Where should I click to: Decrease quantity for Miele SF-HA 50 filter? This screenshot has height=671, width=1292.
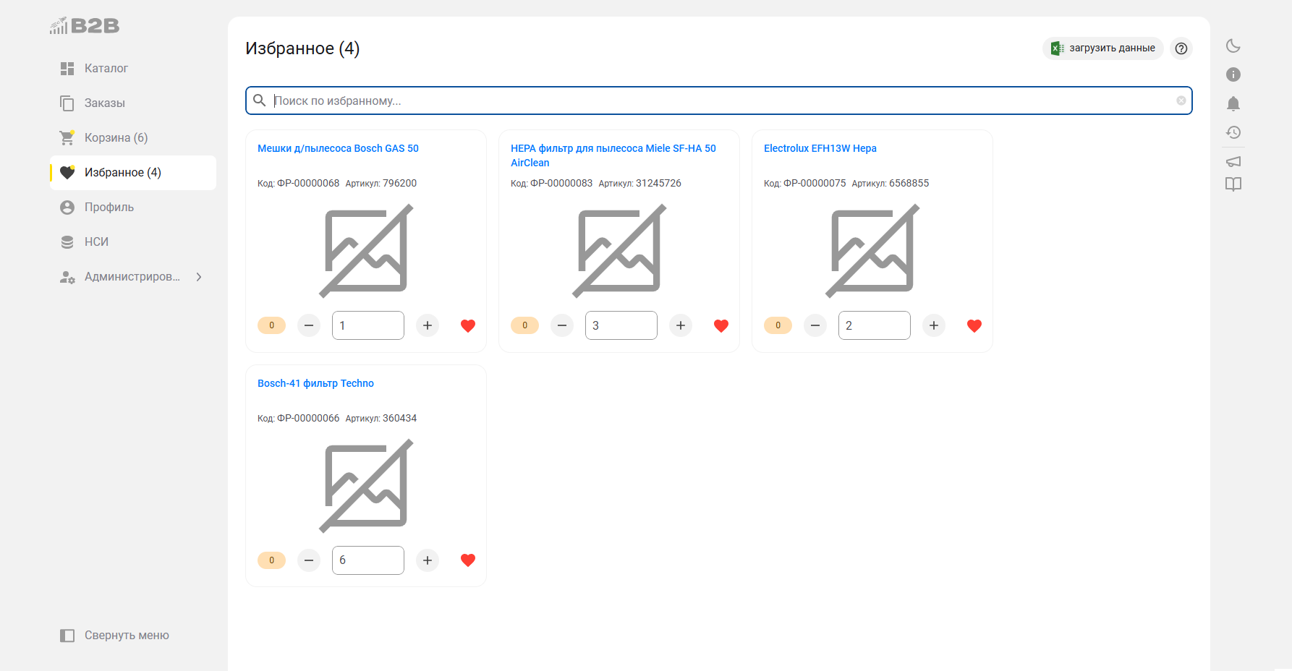[562, 325]
